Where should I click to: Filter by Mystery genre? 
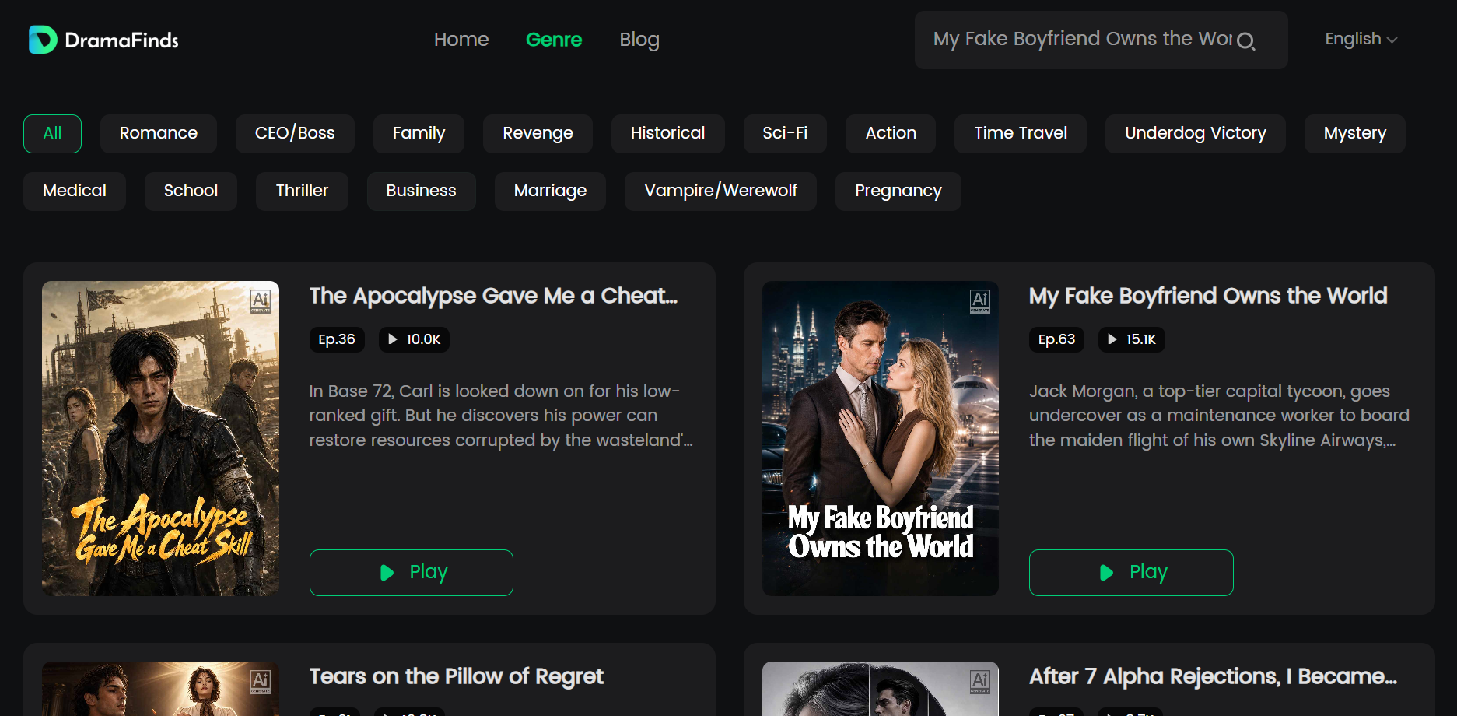1355,134
